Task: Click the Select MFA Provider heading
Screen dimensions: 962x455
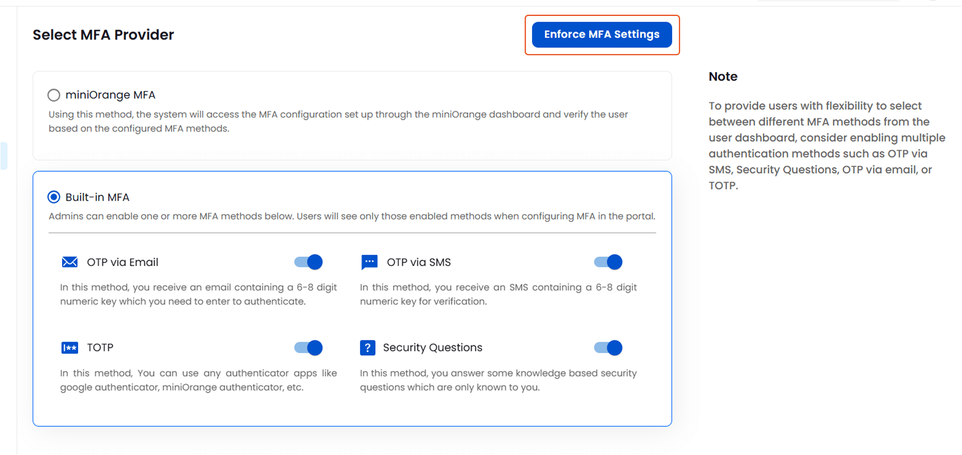Action: coord(103,35)
